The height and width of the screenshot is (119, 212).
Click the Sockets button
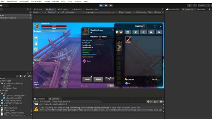click(x=98, y=79)
